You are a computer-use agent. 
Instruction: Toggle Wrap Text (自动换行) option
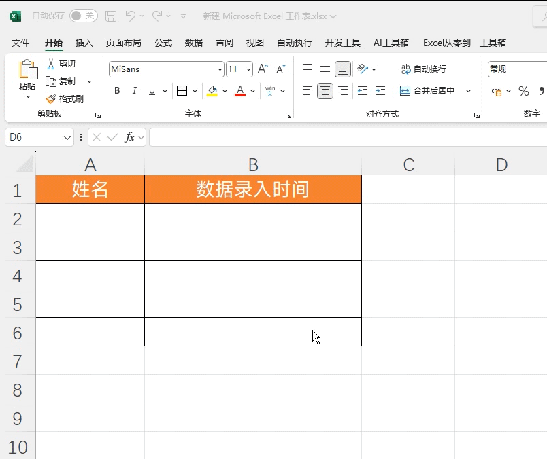click(x=424, y=69)
